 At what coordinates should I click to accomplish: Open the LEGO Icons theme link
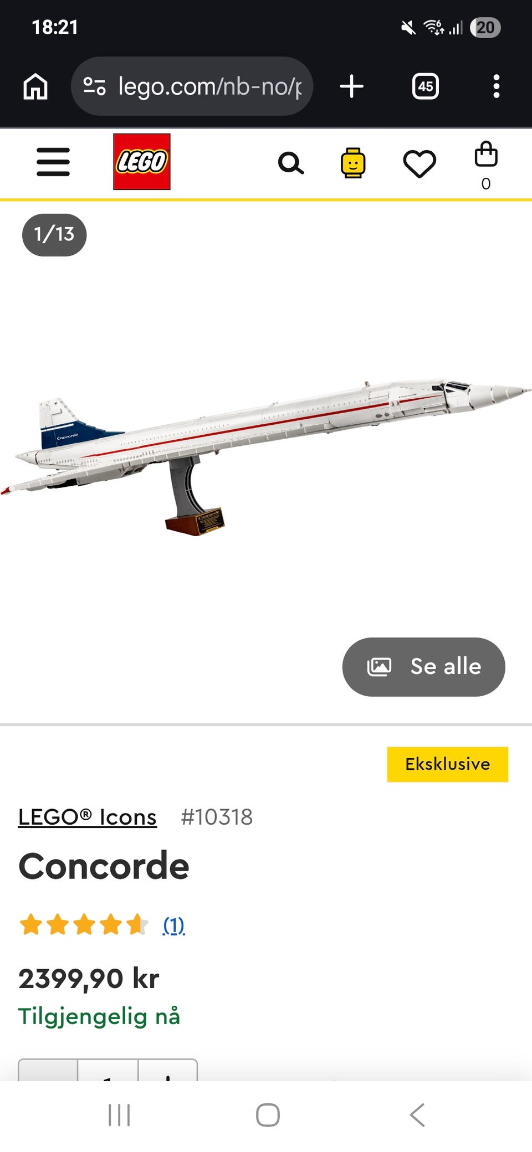88,817
